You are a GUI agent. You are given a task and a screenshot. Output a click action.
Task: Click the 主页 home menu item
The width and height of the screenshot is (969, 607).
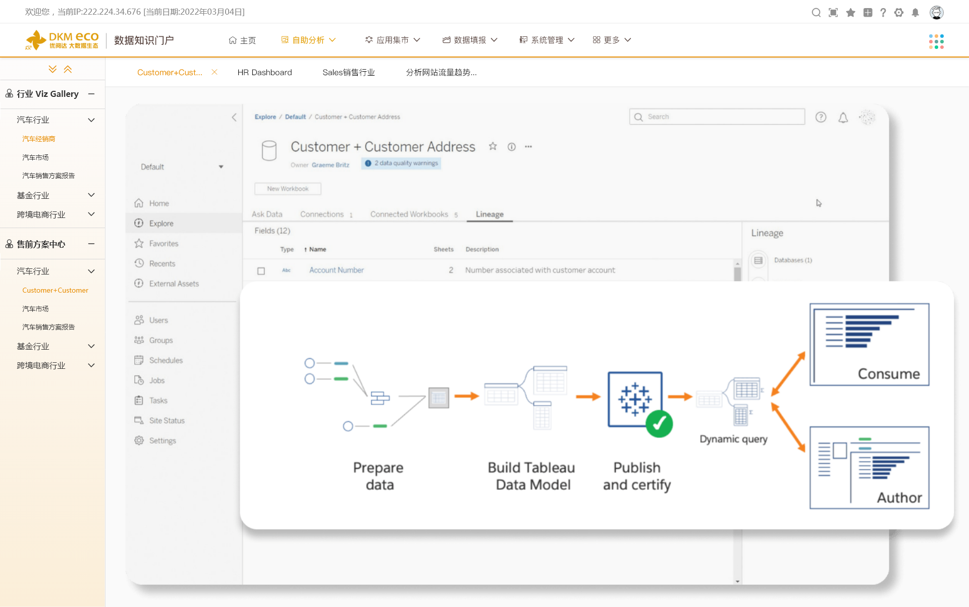coord(242,40)
